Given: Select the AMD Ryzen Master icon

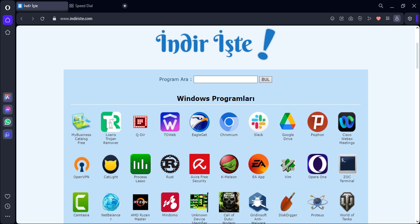Looking at the screenshot, I should coord(140,202).
